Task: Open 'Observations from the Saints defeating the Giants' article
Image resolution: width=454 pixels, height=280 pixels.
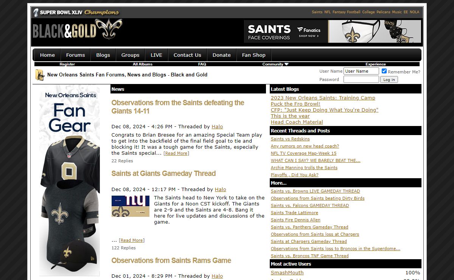Action: pyautogui.click(x=178, y=107)
